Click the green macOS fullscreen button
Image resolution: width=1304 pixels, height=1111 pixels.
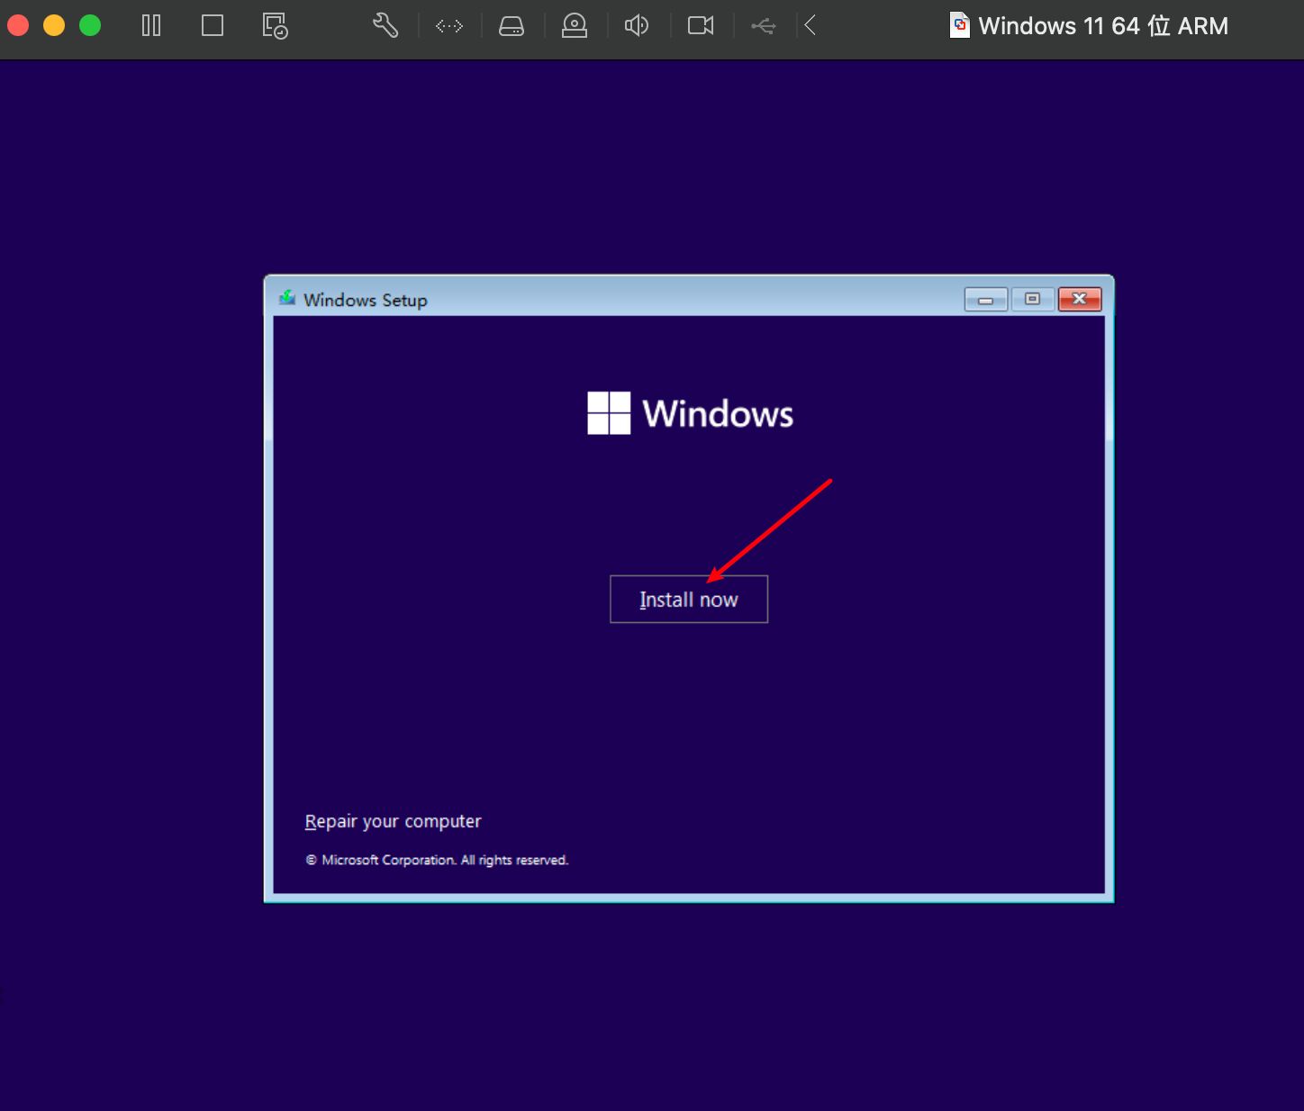coord(90,25)
